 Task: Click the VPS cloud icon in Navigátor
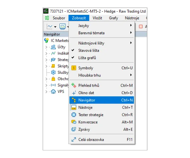[53, 92]
